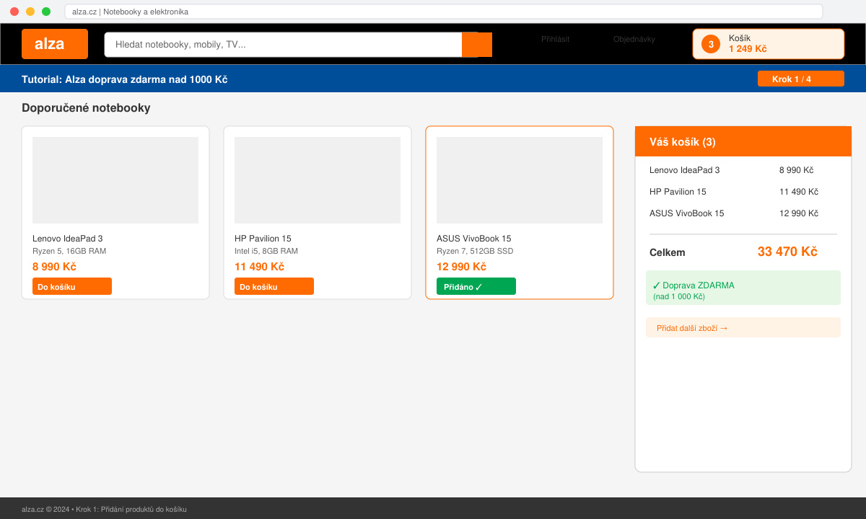Click the 11 490 Kč price on HP card
866x519 pixels.
pos(259,267)
